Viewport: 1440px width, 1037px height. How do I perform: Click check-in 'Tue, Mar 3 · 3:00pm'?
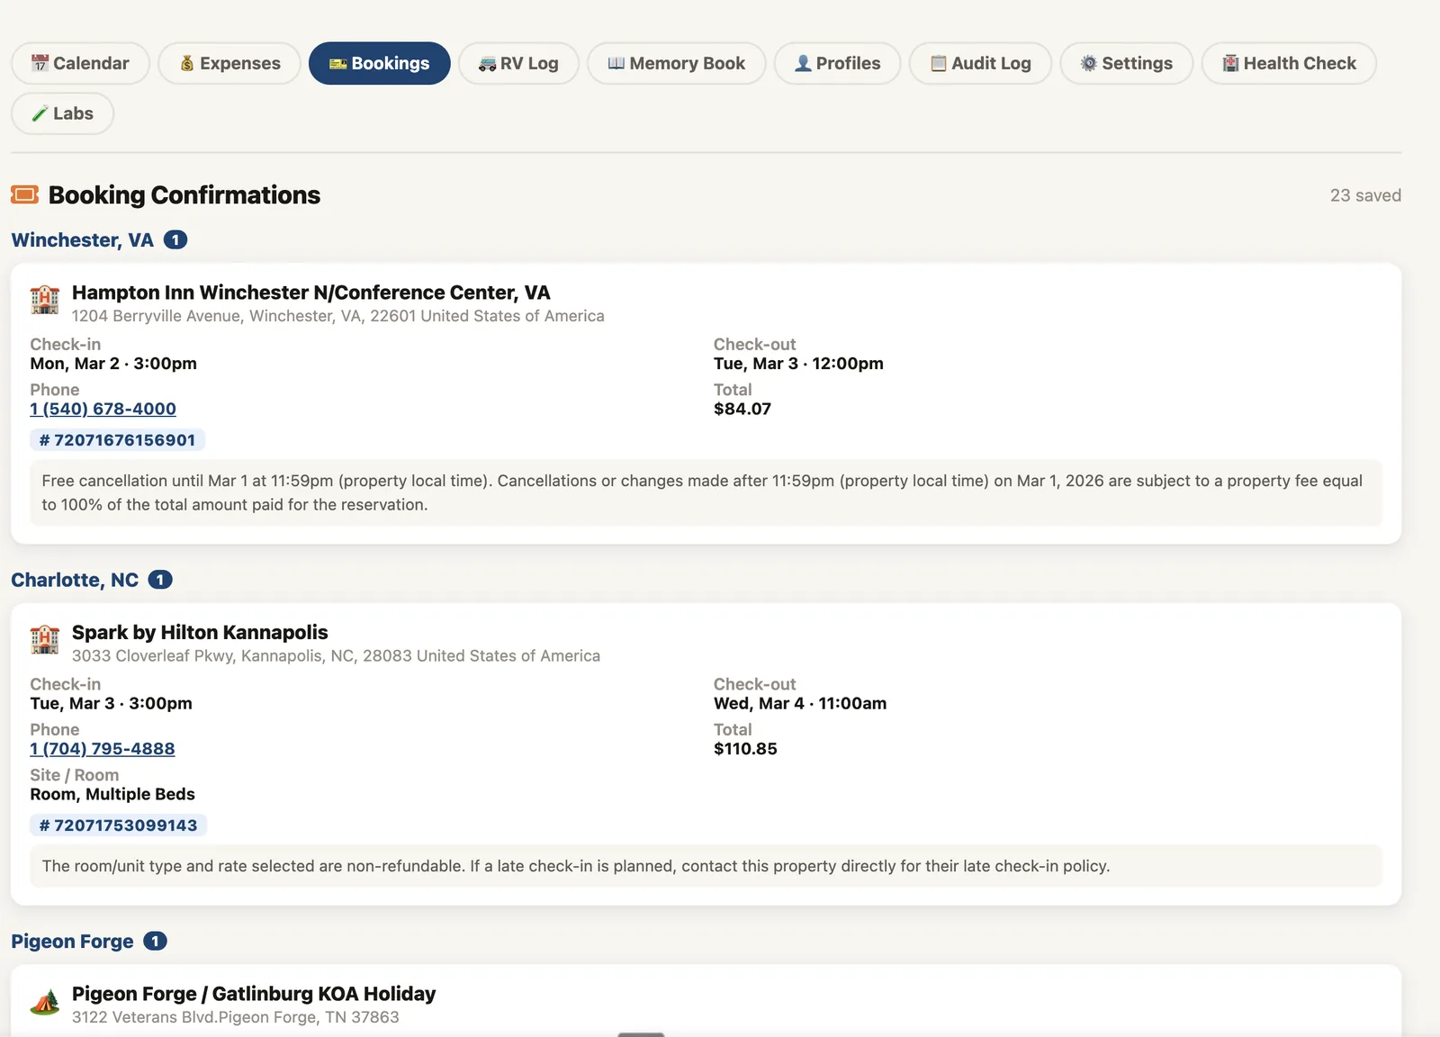coord(111,704)
